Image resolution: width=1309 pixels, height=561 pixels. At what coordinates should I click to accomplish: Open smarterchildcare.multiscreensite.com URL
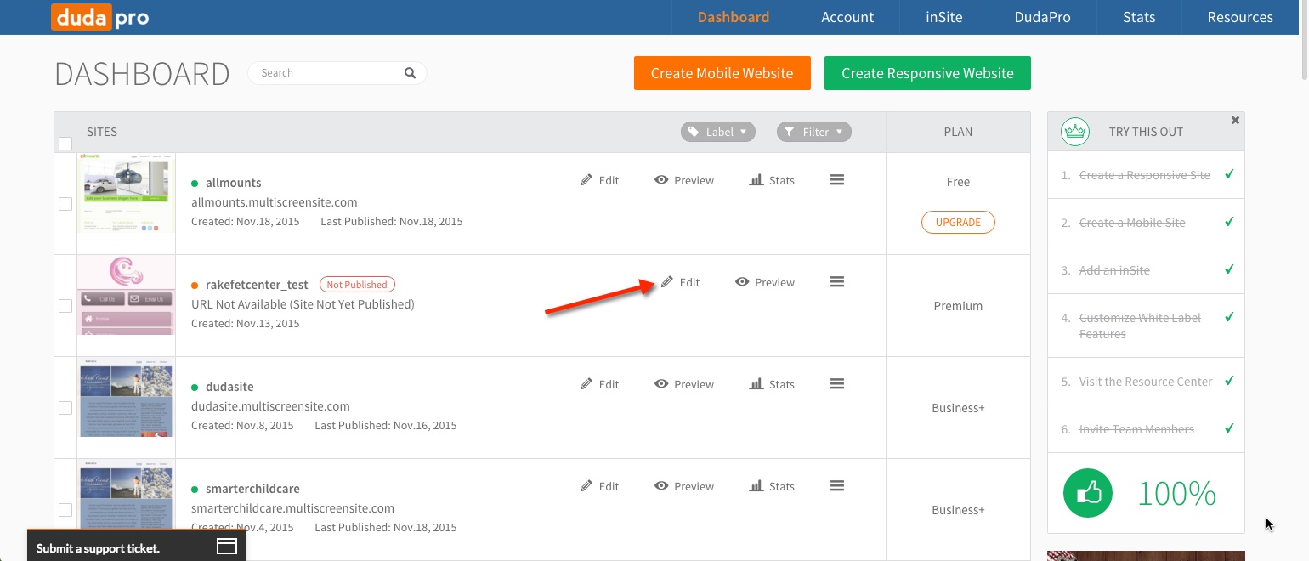point(292,508)
